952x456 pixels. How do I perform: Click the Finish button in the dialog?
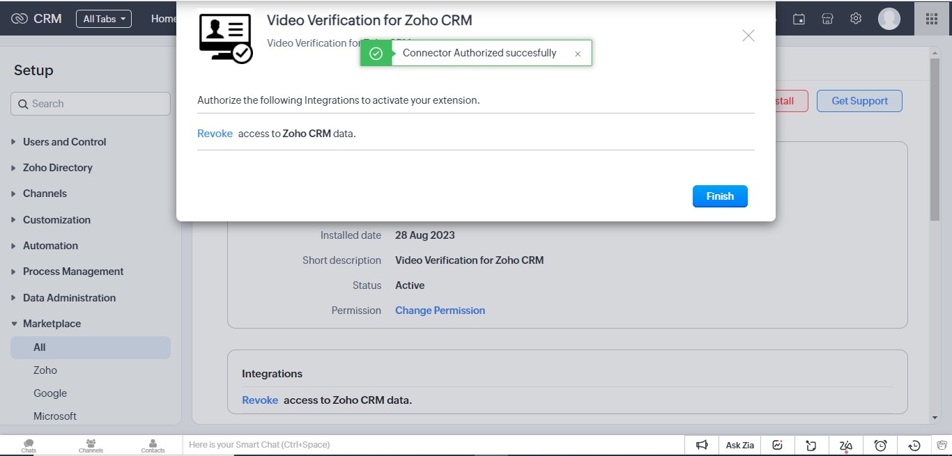719,196
